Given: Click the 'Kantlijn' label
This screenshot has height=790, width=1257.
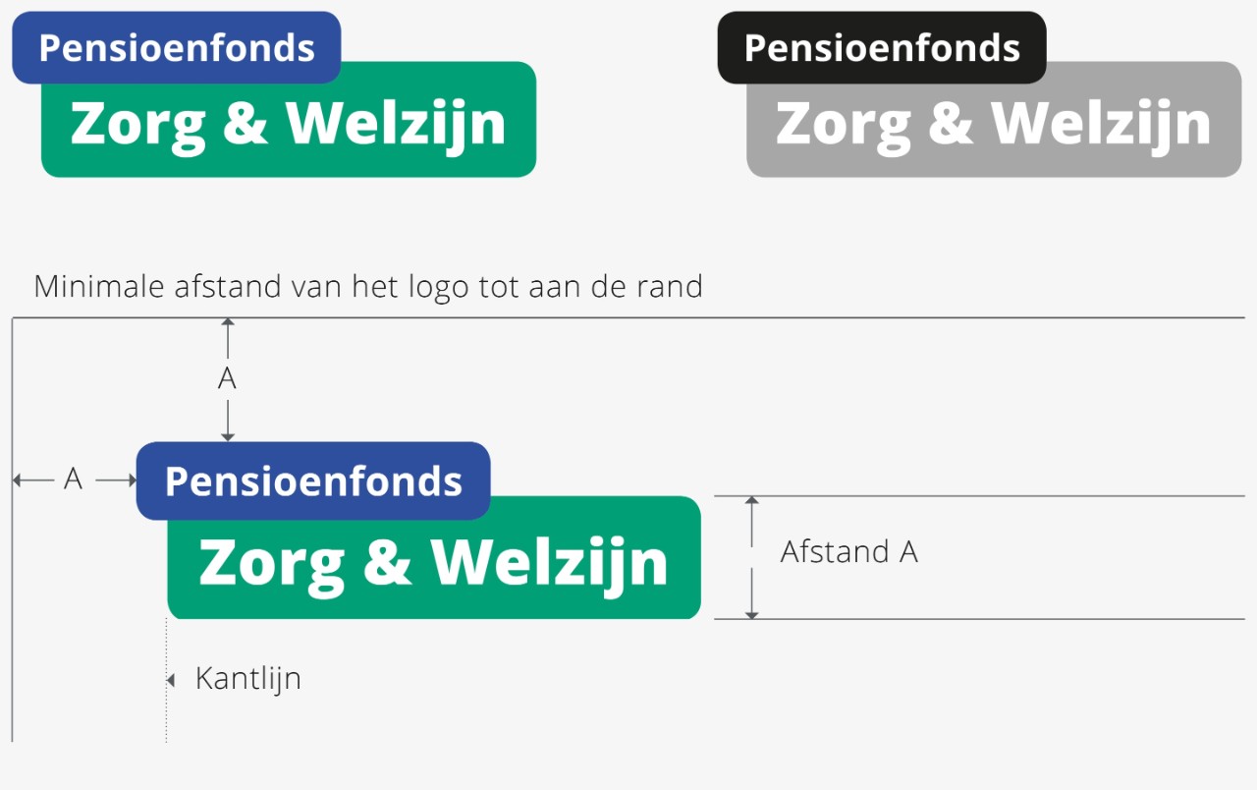Looking at the screenshot, I should (x=248, y=679).
